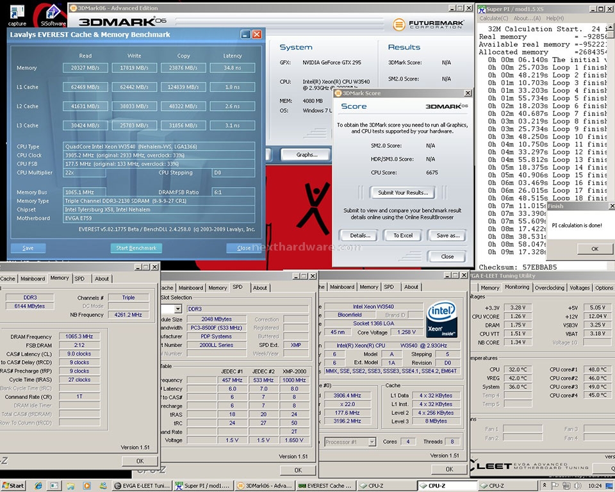
Task: Open Calculate menu in Super PI
Action: [x=493, y=19]
